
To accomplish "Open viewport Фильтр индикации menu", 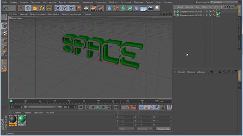I will [x=71, y=14].
